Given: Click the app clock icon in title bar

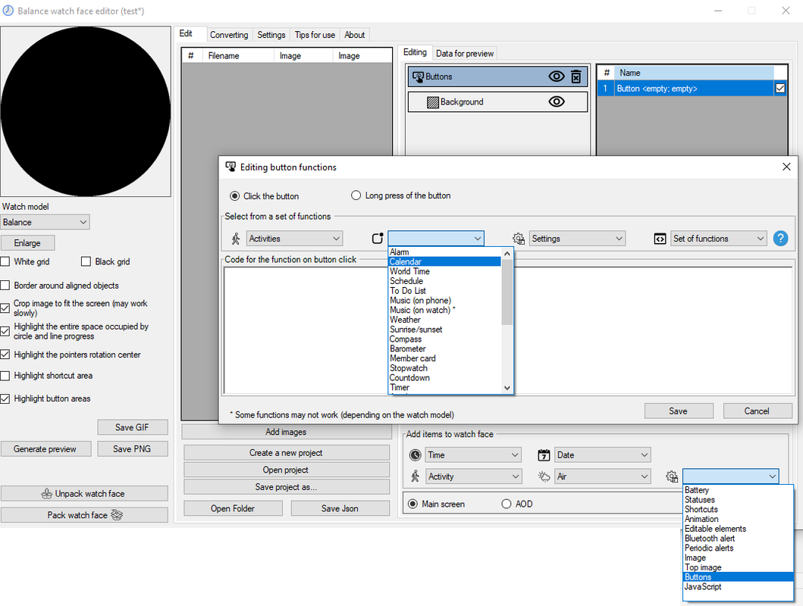Looking at the screenshot, I should click(8, 11).
